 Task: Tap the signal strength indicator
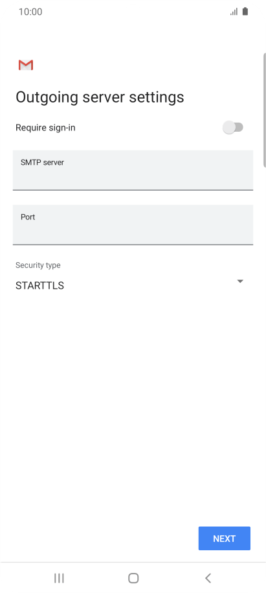tap(234, 12)
